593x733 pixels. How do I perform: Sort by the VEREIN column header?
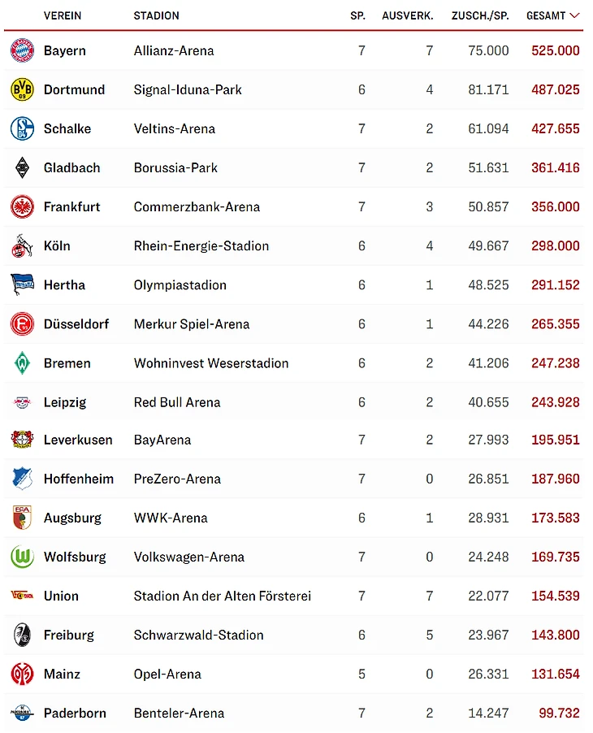[x=63, y=15]
